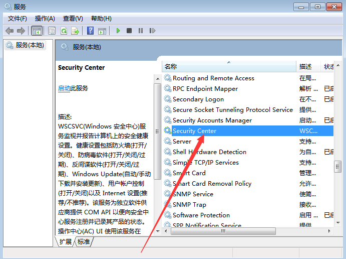Click gear icon of Shell Hardware Detection
Viewport: 346px width, 259px height.
point(168,152)
